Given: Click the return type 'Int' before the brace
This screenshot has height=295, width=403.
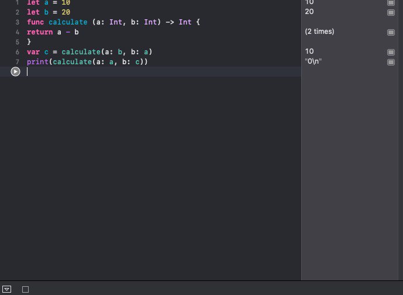Looking at the screenshot, I should (x=185, y=22).
